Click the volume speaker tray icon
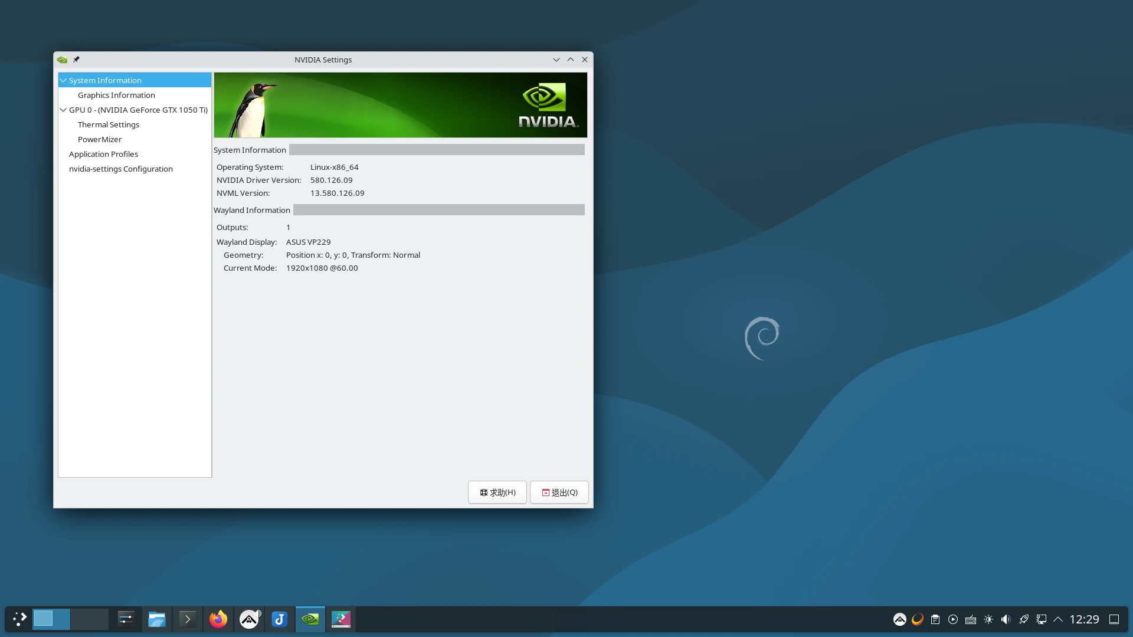This screenshot has width=1133, height=637. coord(1006,619)
